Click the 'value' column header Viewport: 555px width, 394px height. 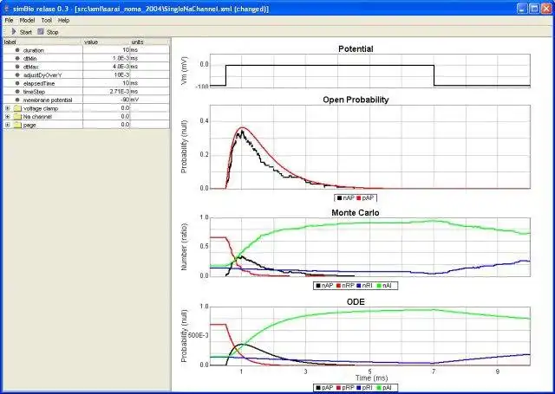107,42
